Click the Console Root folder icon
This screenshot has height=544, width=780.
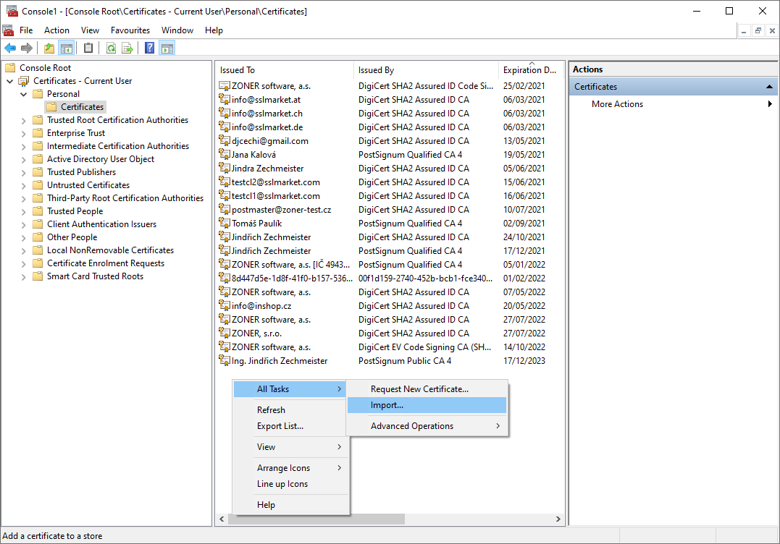10,67
